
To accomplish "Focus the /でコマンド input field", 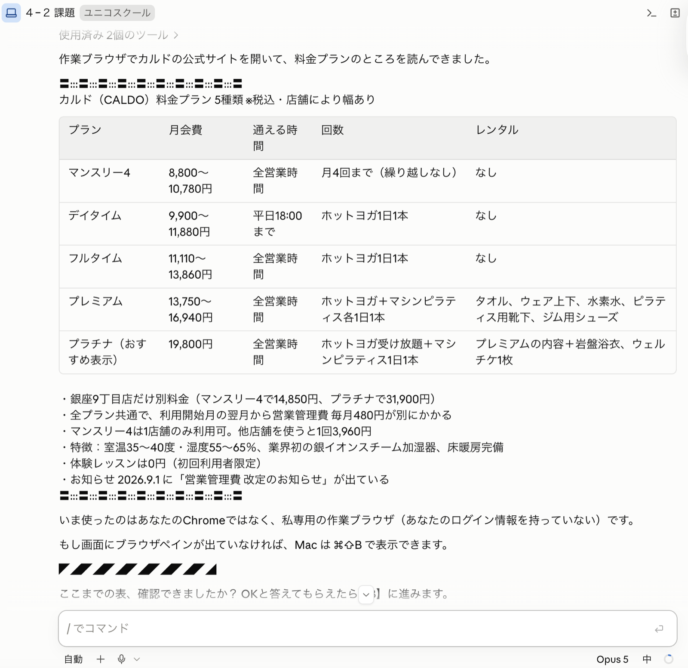I will pyautogui.click(x=368, y=628).
